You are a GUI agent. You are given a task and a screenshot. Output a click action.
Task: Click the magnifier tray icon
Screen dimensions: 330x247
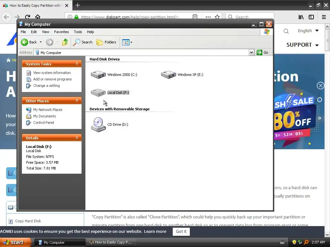pos(306,242)
